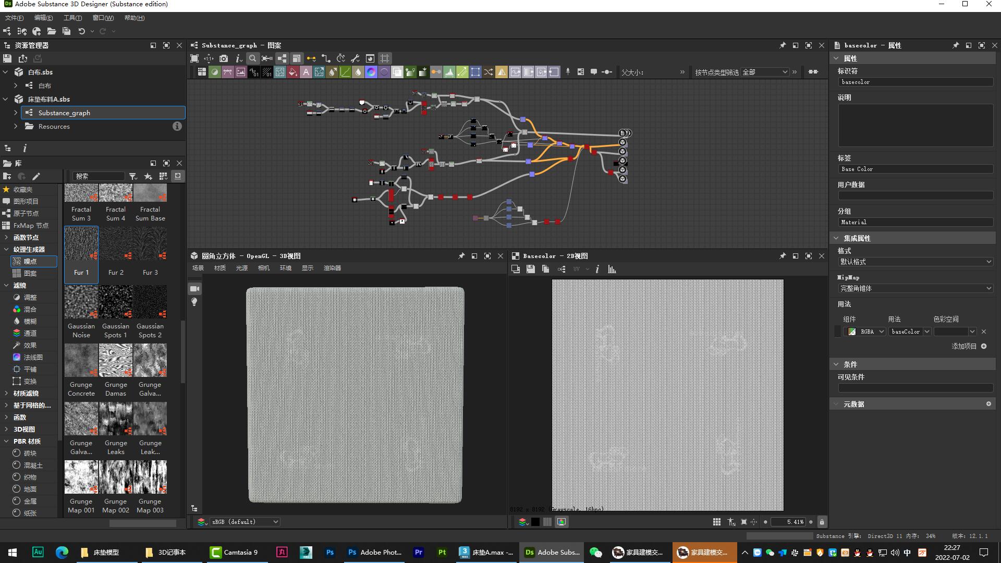Click the Curve node icon in toolbar
The width and height of the screenshot is (1001, 563).
click(345, 72)
